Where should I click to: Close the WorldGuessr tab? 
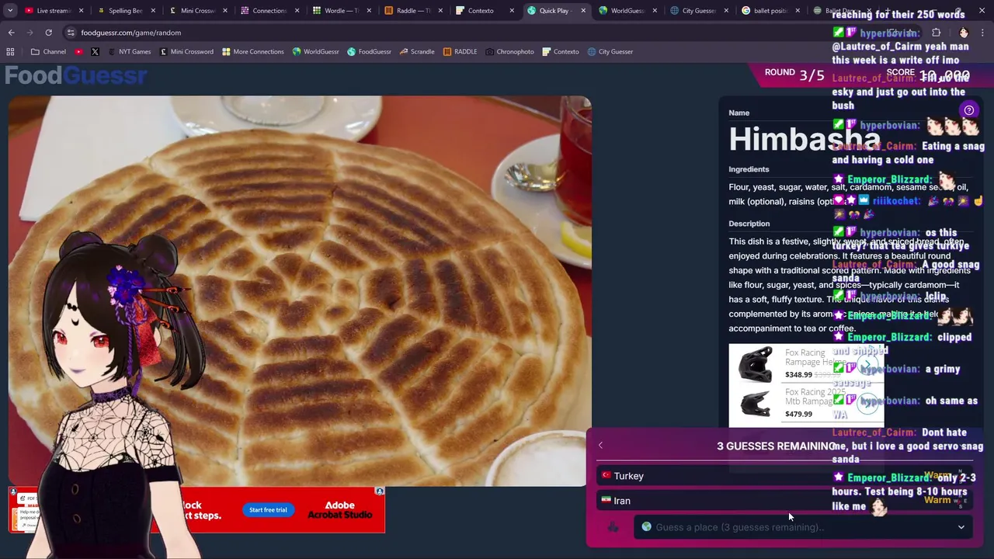pos(655,11)
